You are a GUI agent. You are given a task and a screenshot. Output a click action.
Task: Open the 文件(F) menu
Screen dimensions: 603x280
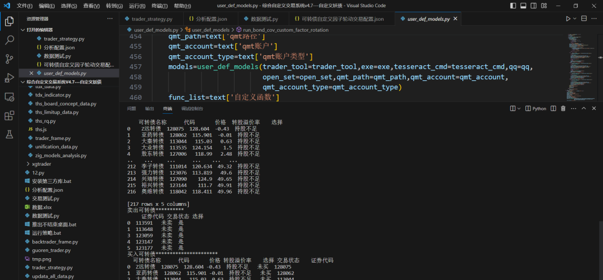[25, 6]
